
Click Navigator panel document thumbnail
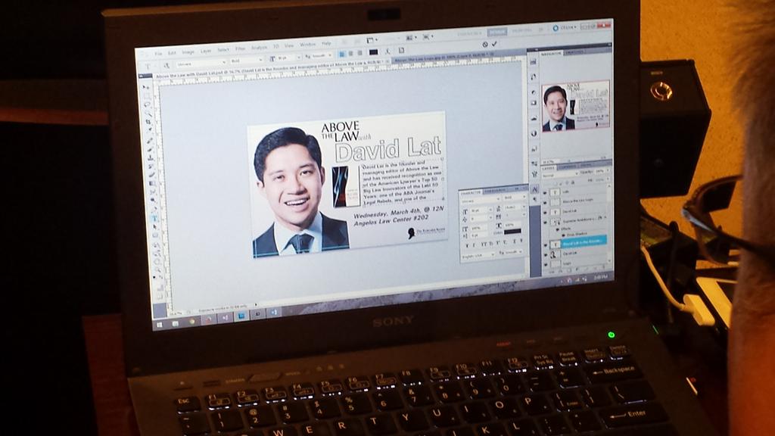point(576,106)
